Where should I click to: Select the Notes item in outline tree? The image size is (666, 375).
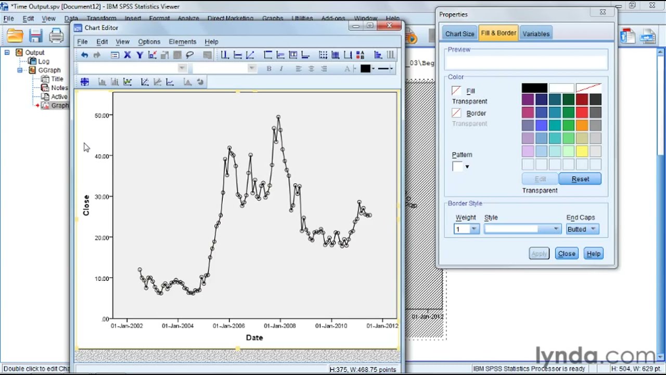(x=59, y=87)
